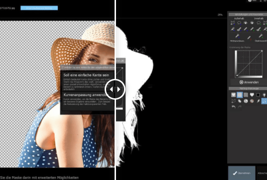
Task: Select the green ellipse lasso under Innerhalb
Action: 258,23
